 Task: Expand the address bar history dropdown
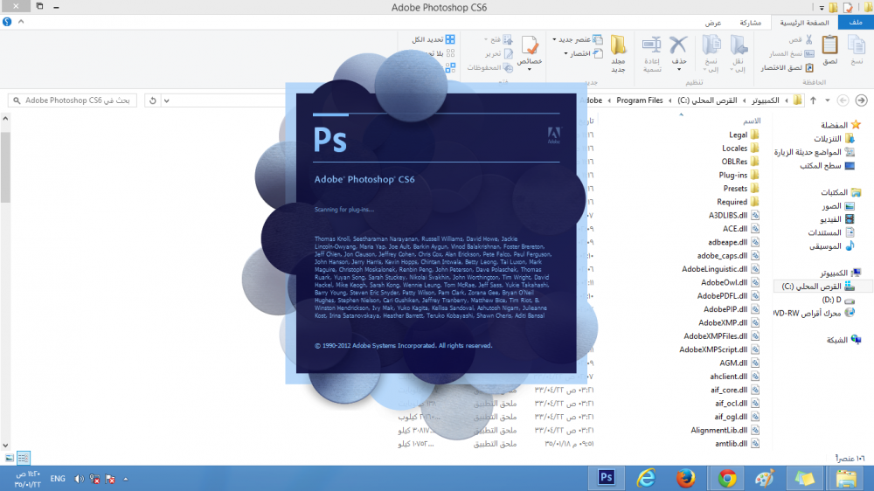pos(167,100)
